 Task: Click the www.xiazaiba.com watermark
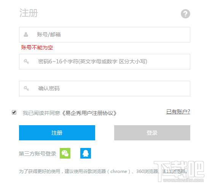pos(183,180)
